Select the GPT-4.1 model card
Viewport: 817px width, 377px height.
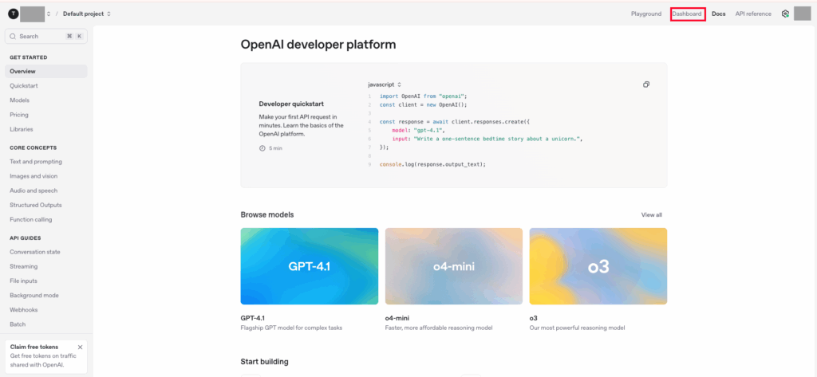[310, 266]
